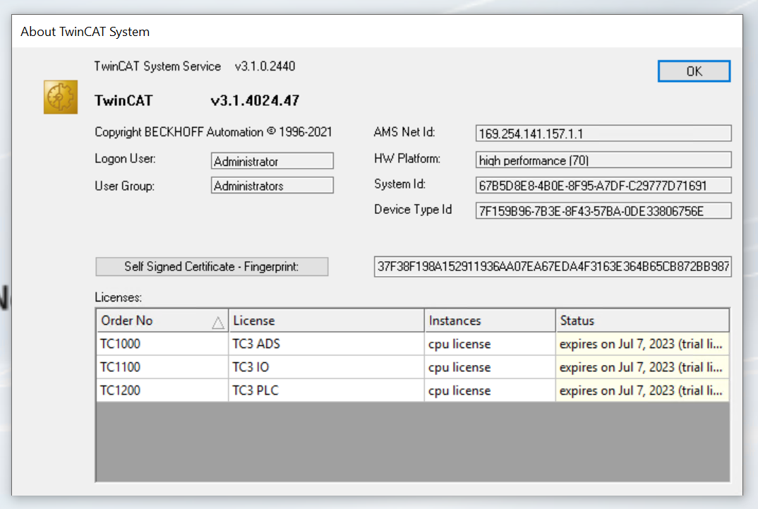This screenshot has width=758, height=509.
Task: Click the HW Platform high performance field
Action: point(603,160)
